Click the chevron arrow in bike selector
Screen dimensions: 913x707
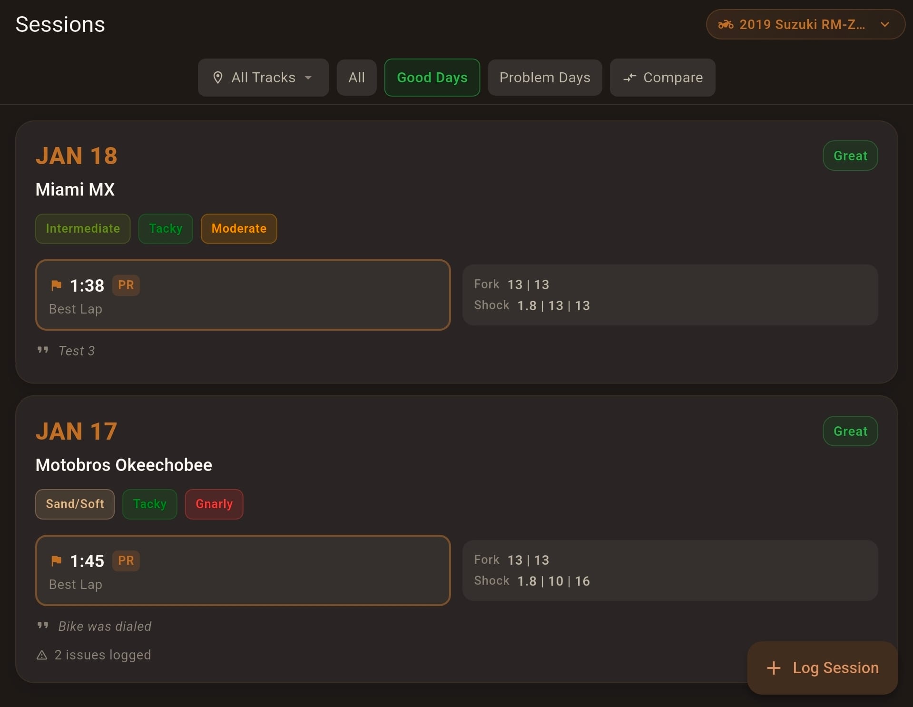[884, 24]
